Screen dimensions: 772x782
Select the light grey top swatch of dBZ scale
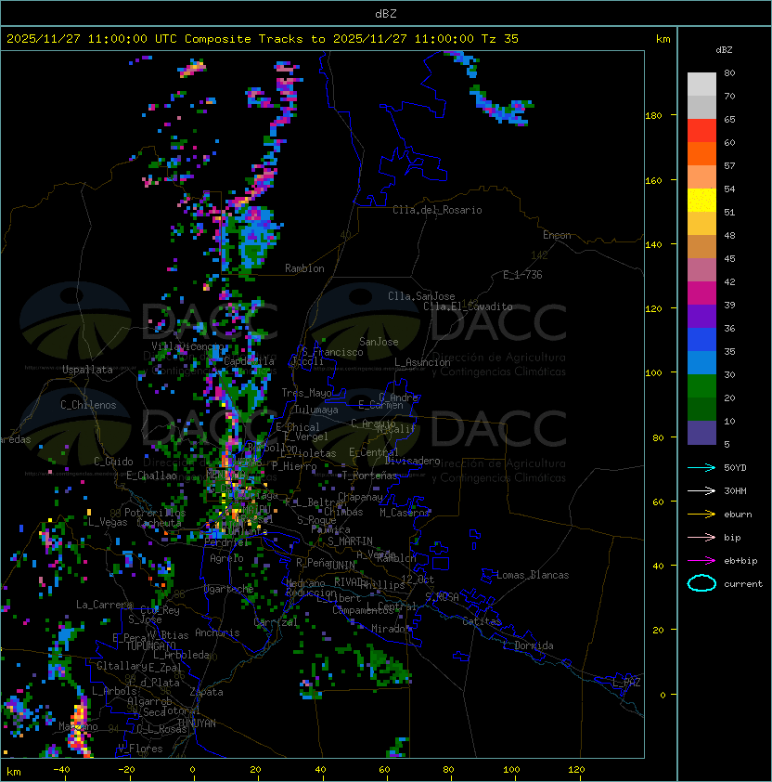701,85
